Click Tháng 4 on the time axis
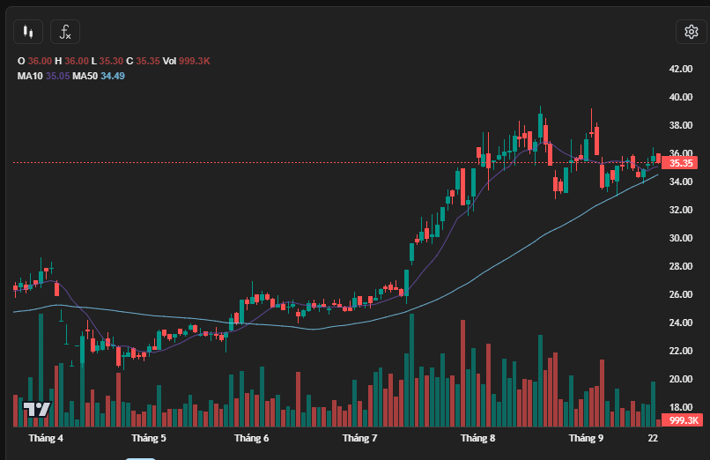This screenshot has width=710, height=460. pyautogui.click(x=46, y=438)
